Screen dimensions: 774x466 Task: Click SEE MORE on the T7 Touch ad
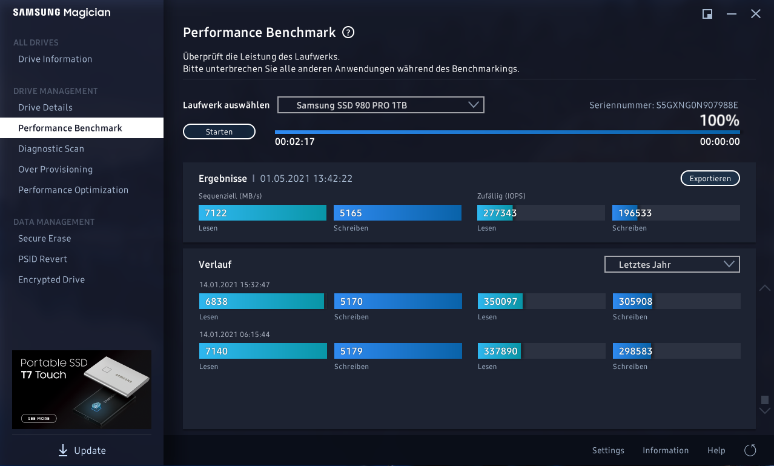39,418
